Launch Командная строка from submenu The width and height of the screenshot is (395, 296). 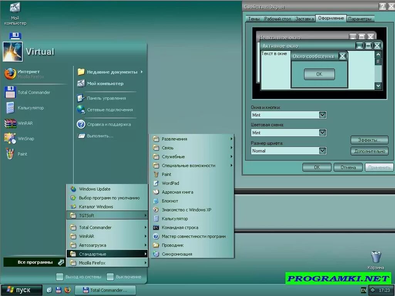click(x=192, y=227)
